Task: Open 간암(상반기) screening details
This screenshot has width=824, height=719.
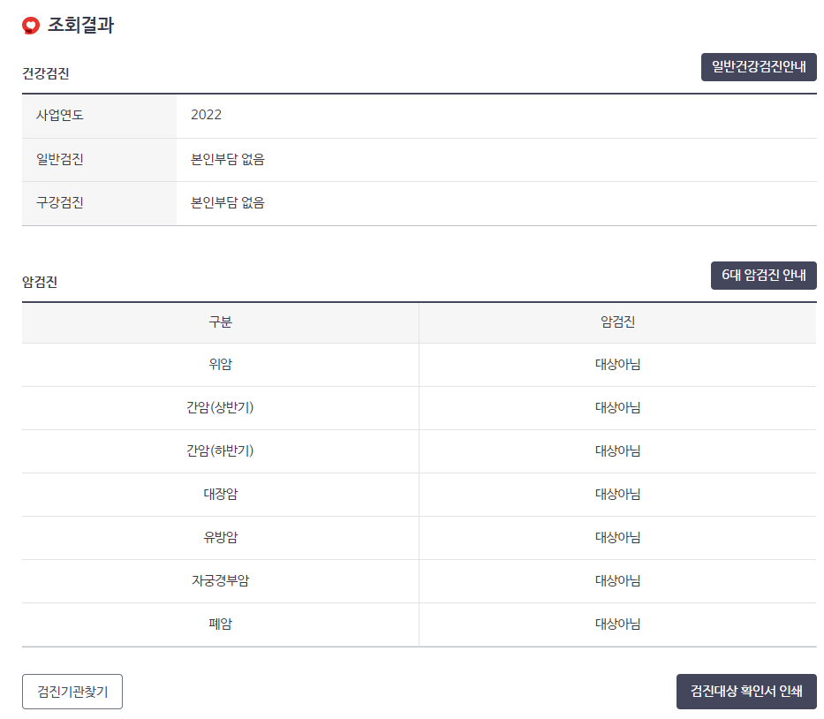Action: (219, 407)
